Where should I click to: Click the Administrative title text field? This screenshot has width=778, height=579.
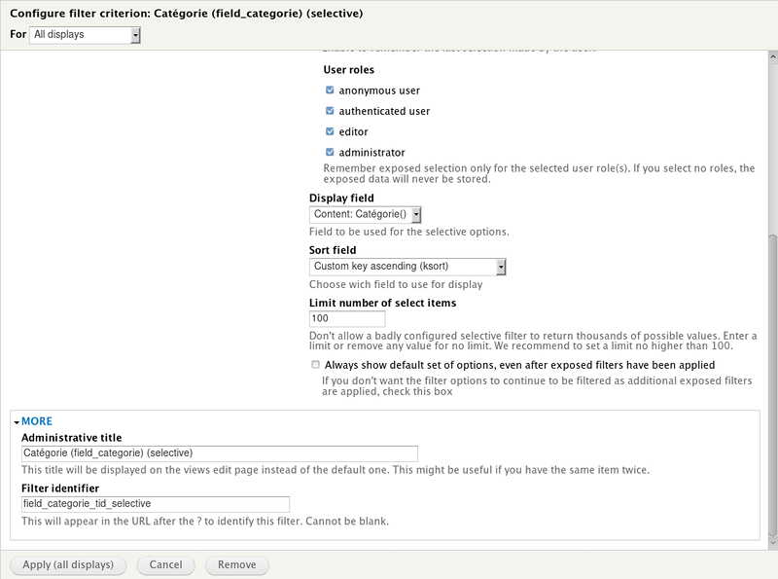coord(219,452)
